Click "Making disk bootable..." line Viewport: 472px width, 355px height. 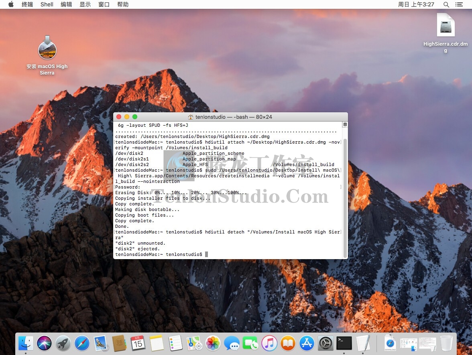click(147, 210)
